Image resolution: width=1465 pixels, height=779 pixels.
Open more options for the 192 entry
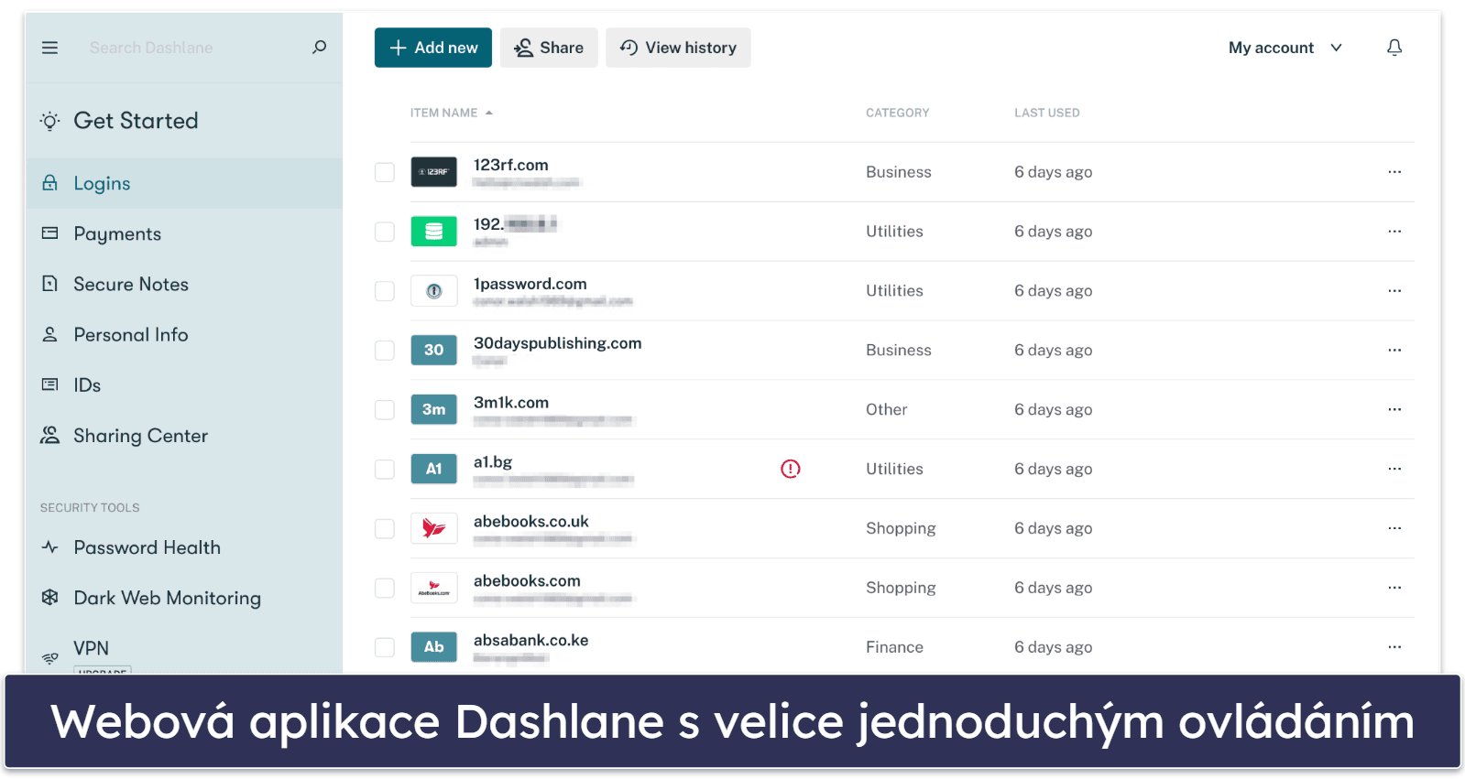pyautogui.click(x=1394, y=232)
